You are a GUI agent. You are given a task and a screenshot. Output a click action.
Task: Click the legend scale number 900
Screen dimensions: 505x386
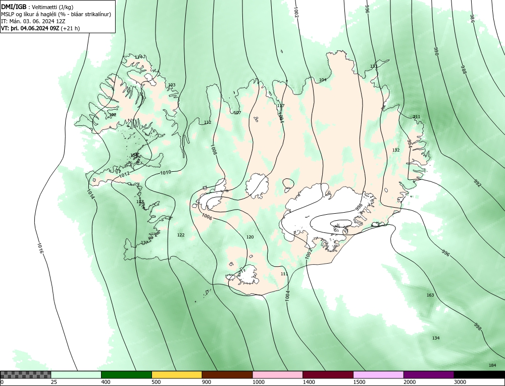(x=207, y=382)
